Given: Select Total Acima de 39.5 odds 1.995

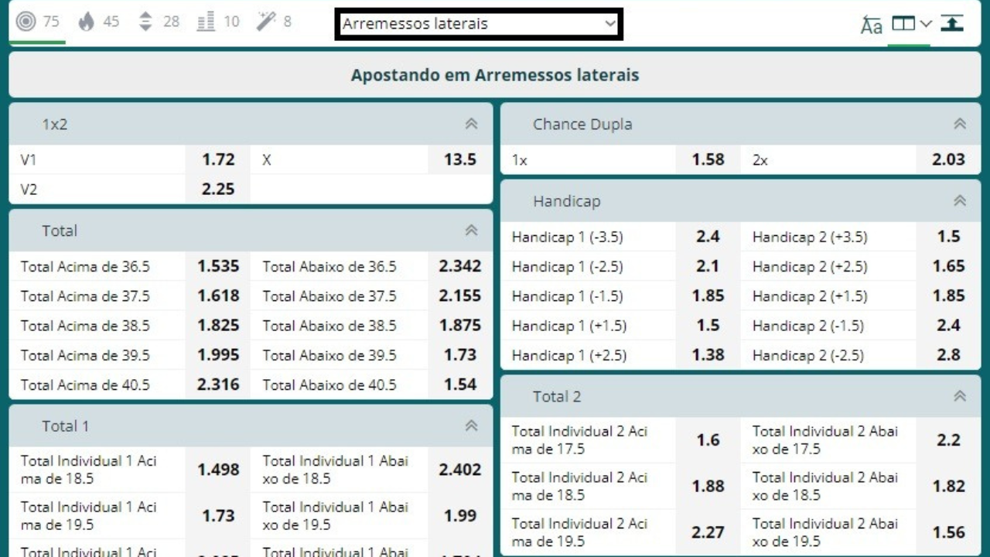Looking at the screenshot, I should click(x=218, y=354).
